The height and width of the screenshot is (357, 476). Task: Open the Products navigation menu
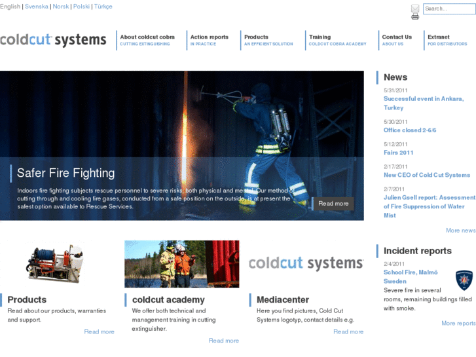pyautogui.click(x=268, y=40)
